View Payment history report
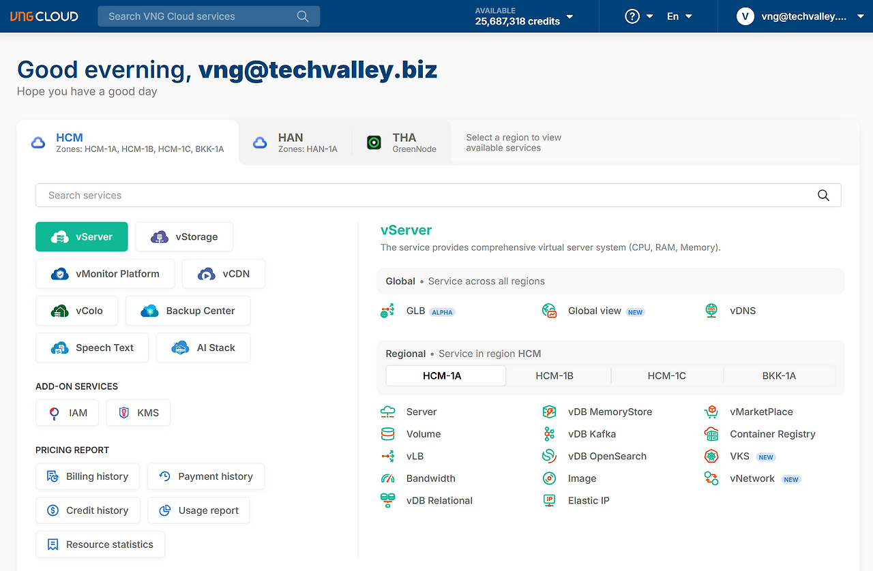Image resolution: width=873 pixels, height=571 pixels. click(x=206, y=476)
